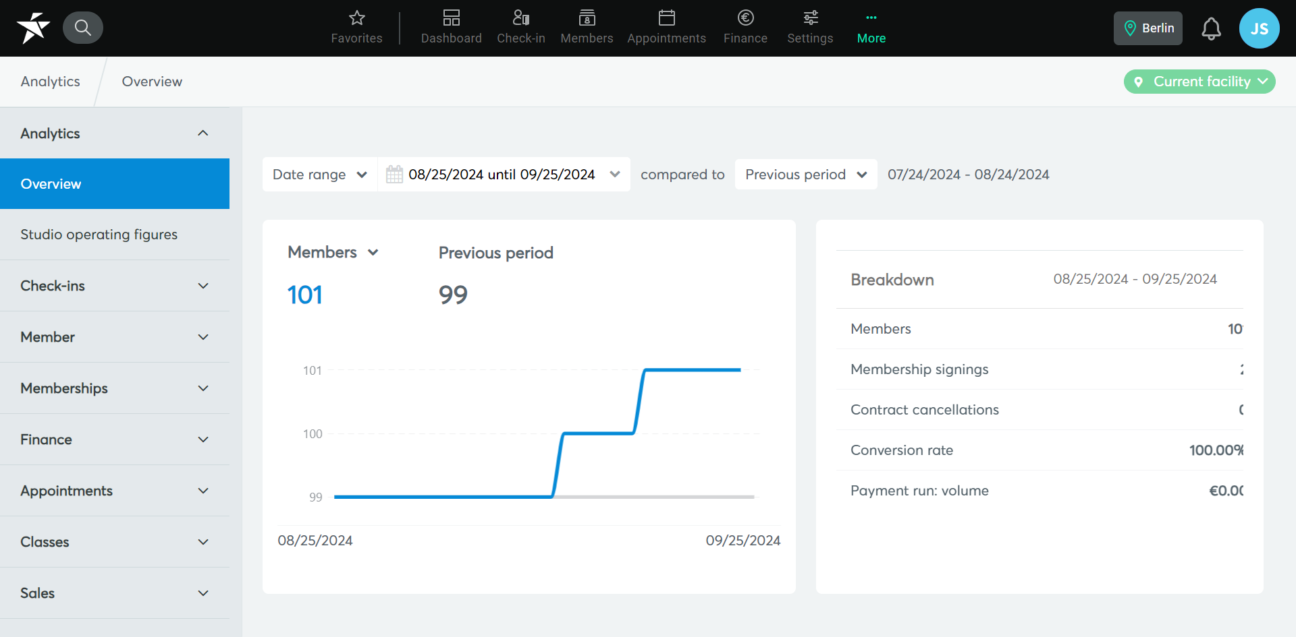The image size is (1296, 637).
Task: Expand the Memberships sidebar section
Action: 115,388
